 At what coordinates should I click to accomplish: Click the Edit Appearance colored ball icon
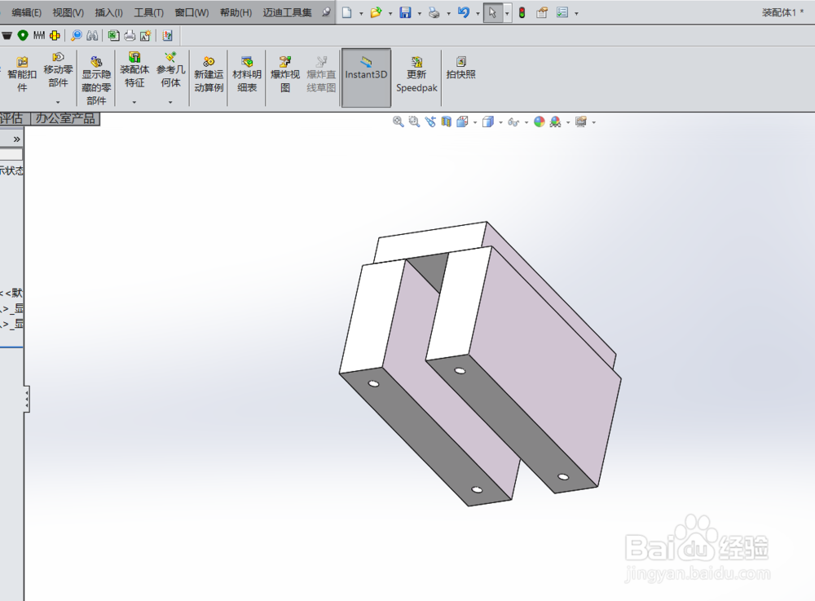[539, 121]
